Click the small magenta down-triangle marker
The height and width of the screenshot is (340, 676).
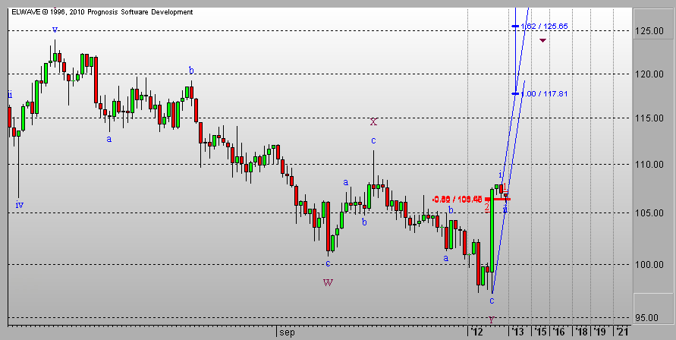pyautogui.click(x=543, y=40)
